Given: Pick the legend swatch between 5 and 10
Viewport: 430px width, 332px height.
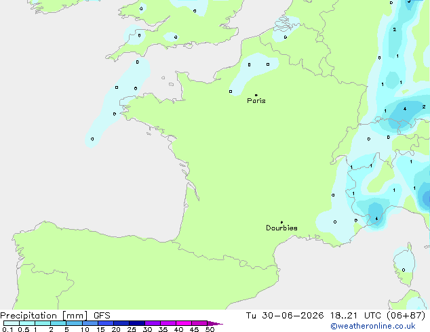Looking at the screenshot, I should 74,323.
